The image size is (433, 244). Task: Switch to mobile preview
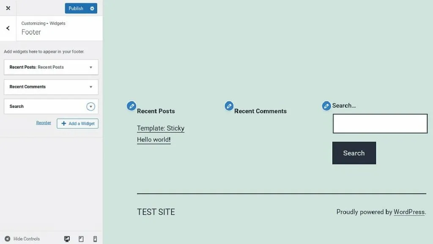pos(95,239)
